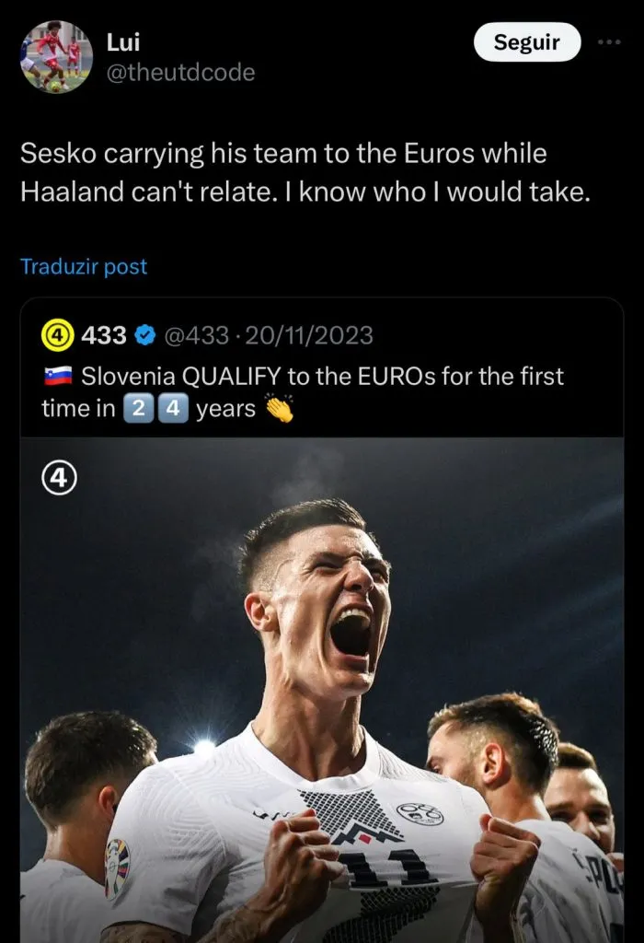Click the 433 yellow account avatar
The width and height of the screenshot is (644, 943).
(57, 335)
